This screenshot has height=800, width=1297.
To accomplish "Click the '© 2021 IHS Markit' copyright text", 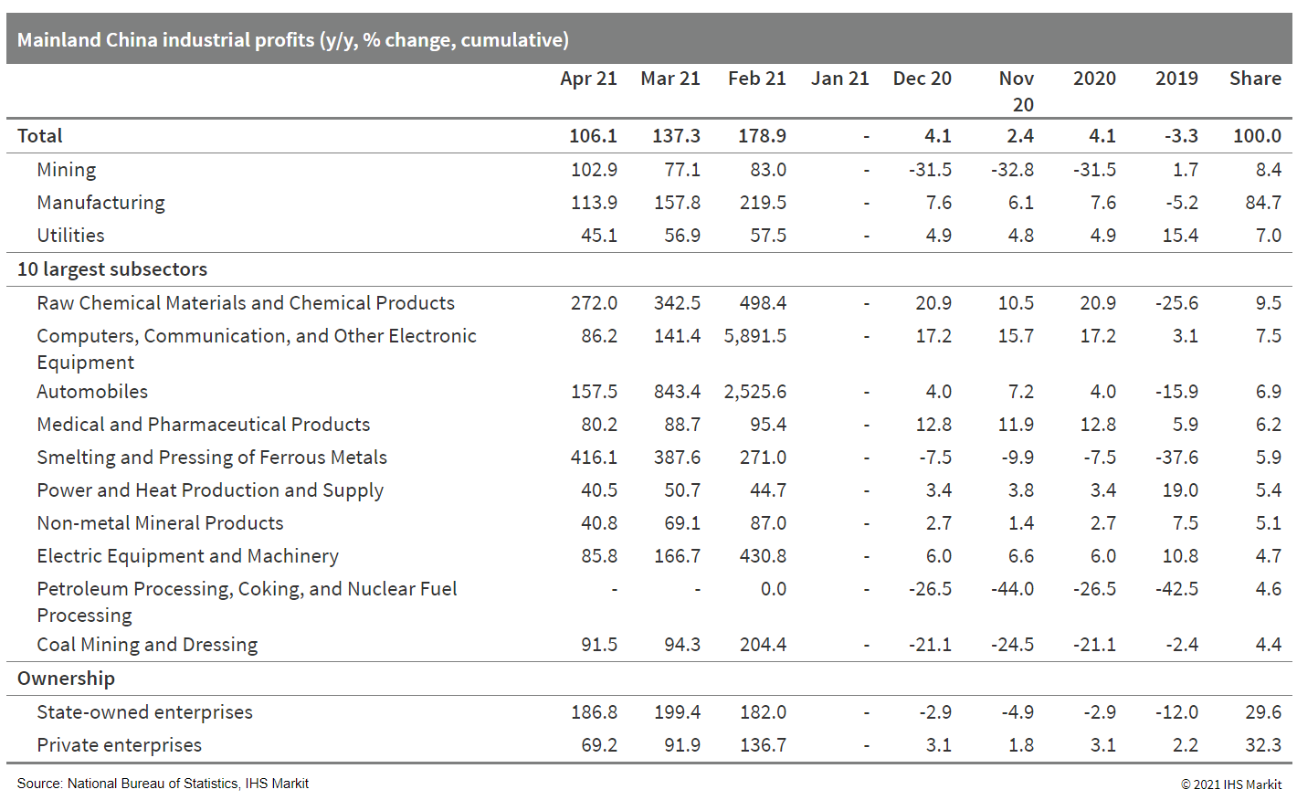I will click(x=1230, y=784).
